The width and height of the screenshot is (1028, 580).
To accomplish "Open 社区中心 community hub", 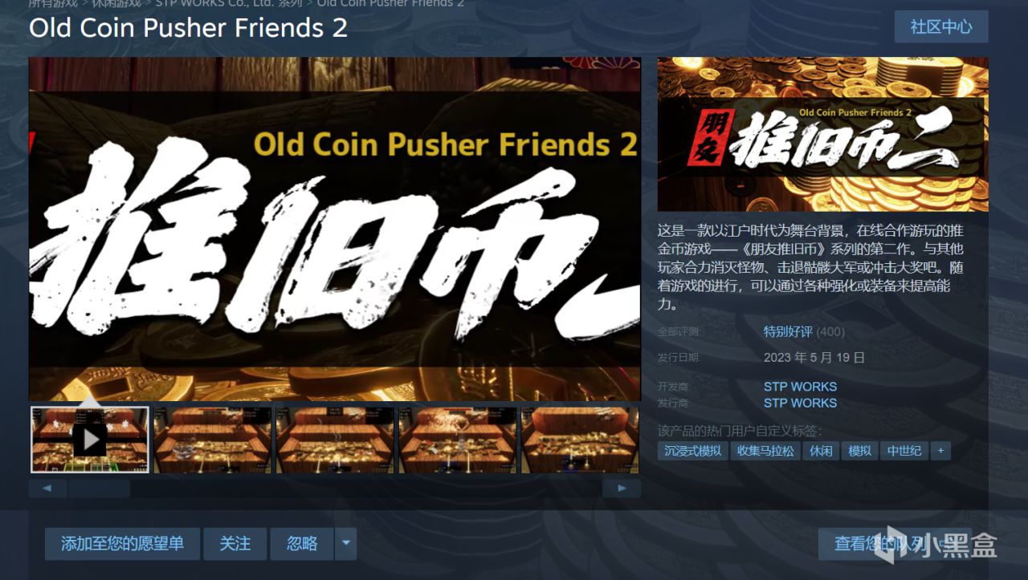I will (x=941, y=26).
